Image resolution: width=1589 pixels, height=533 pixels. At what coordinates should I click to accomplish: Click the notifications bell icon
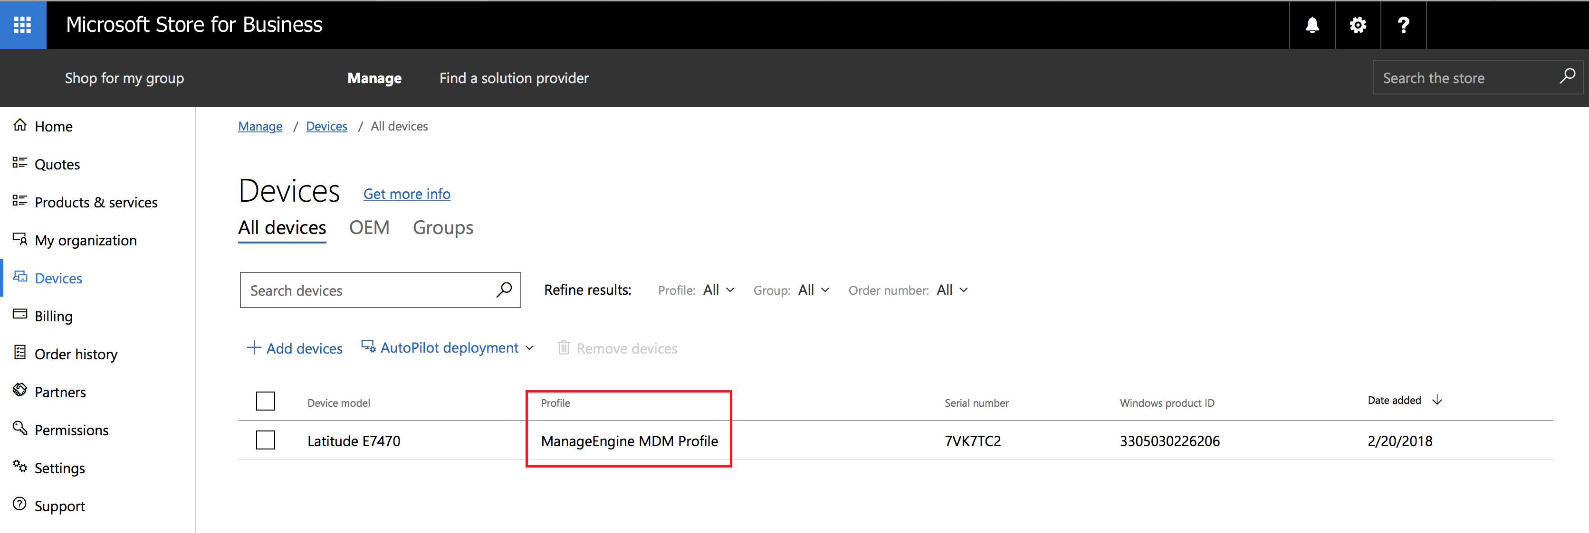(x=1312, y=25)
